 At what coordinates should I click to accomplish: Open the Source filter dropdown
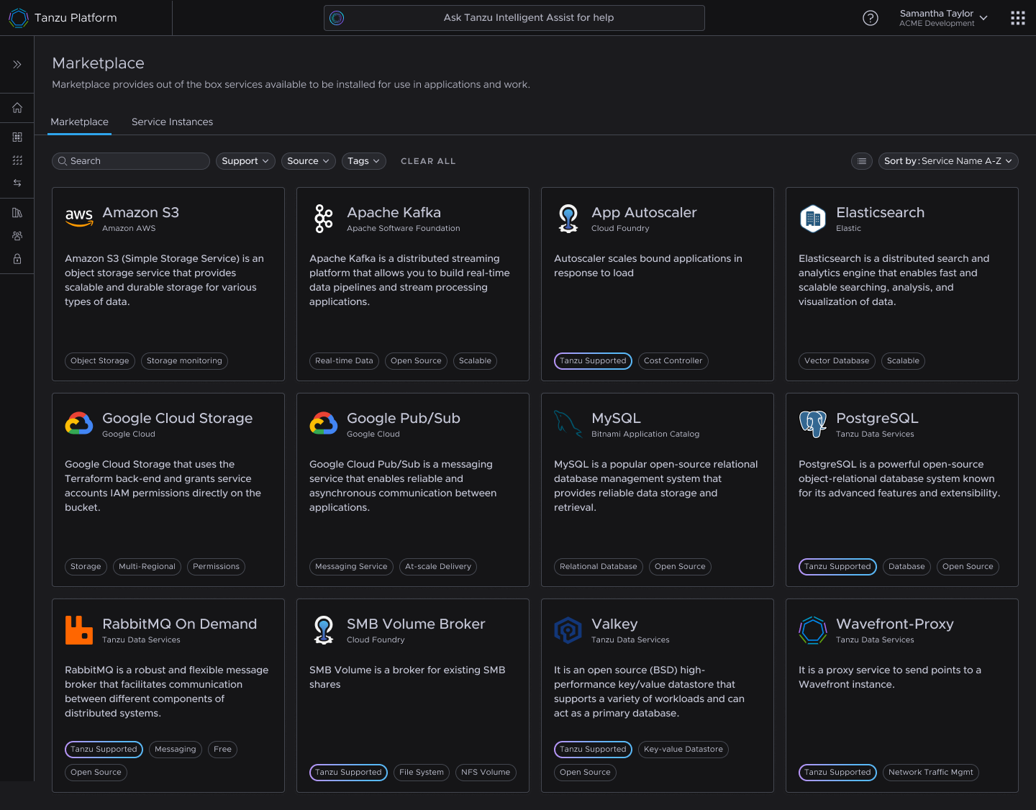click(x=308, y=161)
